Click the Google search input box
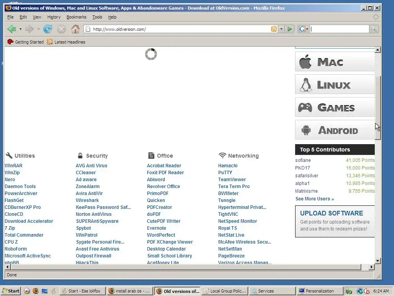 [339, 29]
